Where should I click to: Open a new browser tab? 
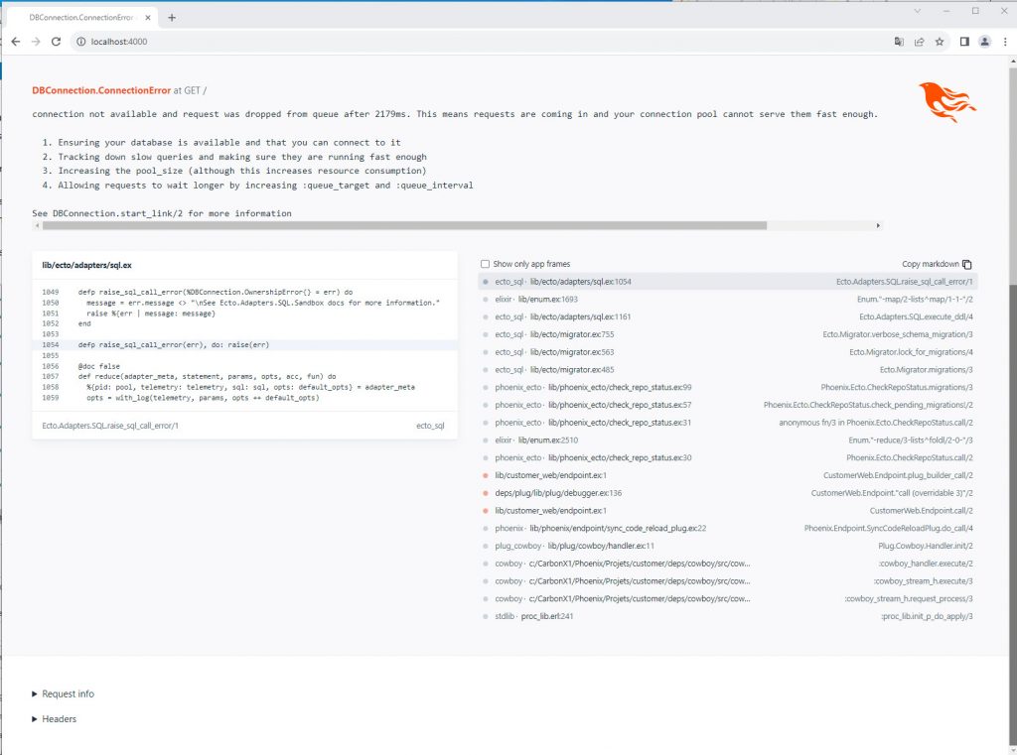pyautogui.click(x=172, y=17)
